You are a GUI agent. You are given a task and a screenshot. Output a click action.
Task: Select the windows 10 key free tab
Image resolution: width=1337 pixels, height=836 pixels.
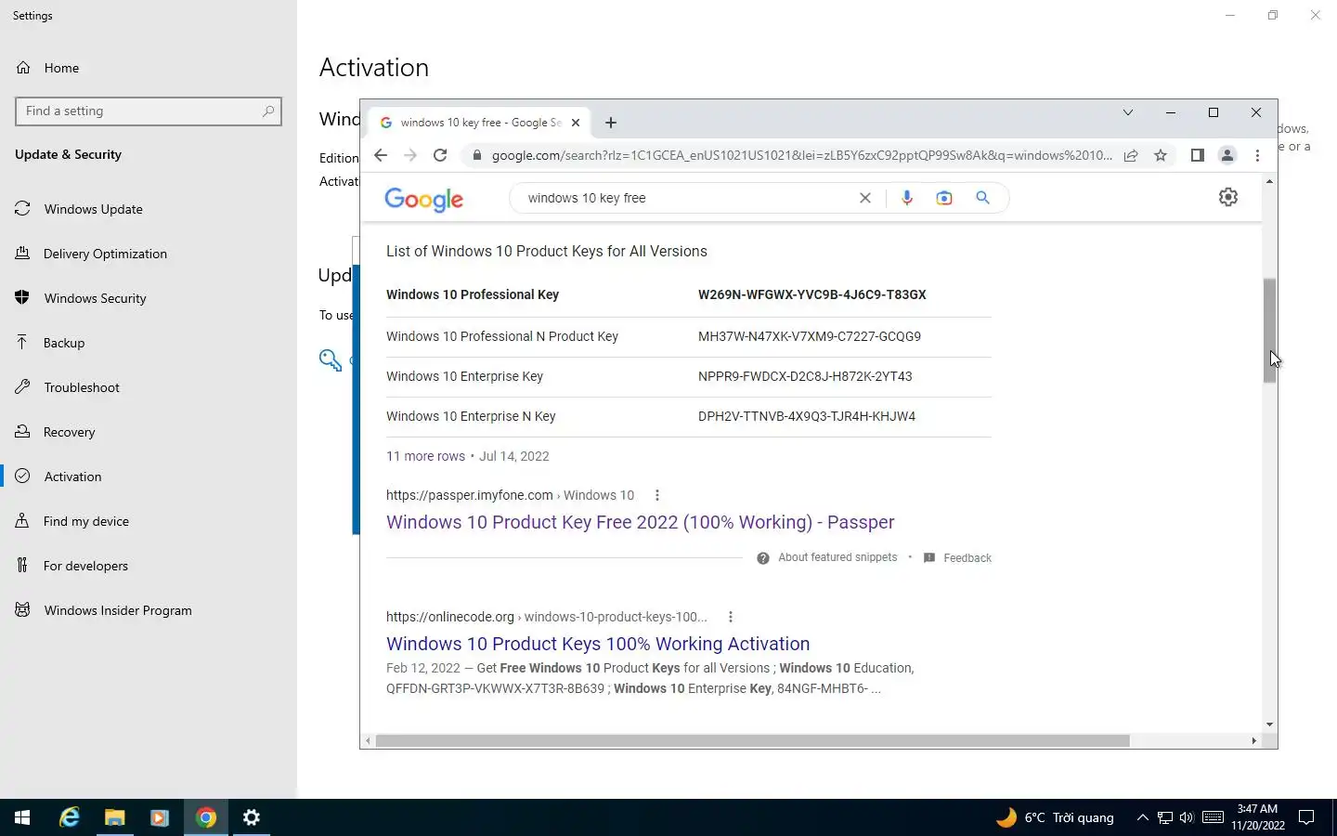[479, 123]
